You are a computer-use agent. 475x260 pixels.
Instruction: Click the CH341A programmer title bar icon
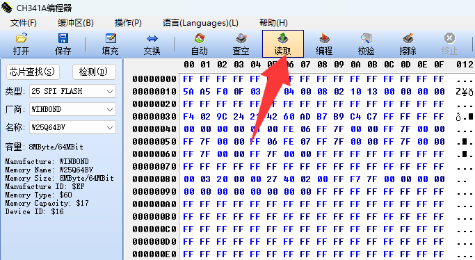coord(7,8)
